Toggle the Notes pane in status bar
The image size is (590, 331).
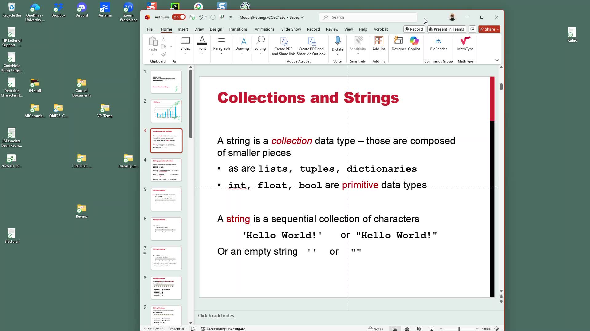pyautogui.click(x=376, y=329)
